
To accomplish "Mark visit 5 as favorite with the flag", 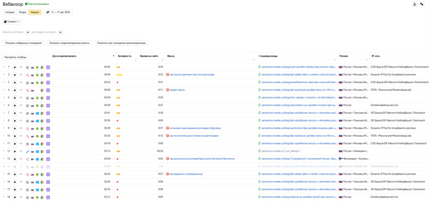I will (21, 98).
